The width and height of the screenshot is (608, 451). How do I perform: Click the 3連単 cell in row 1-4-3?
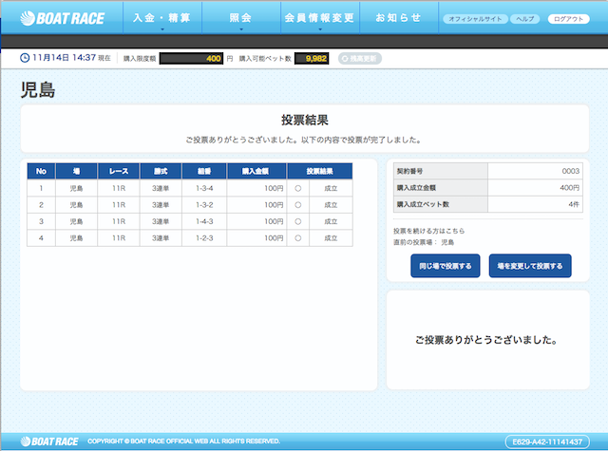(161, 221)
